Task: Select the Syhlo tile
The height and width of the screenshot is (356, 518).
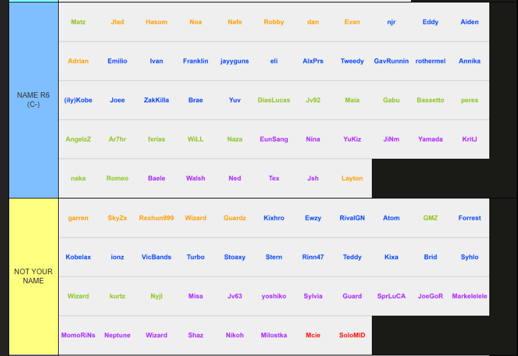Action: (x=470, y=257)
